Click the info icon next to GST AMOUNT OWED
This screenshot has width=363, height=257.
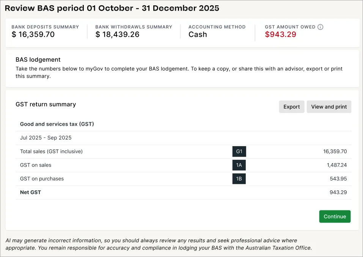[x=320, y=27]
